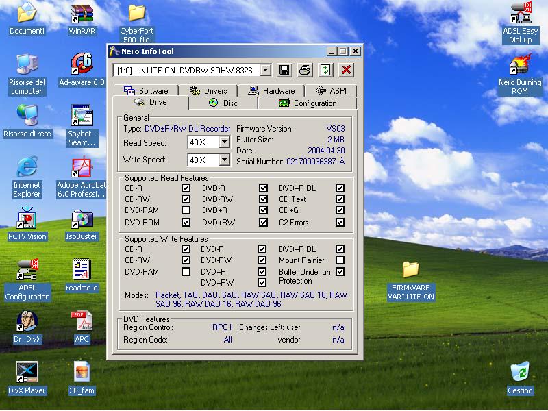Toggle the CD Text checkbox
548x411 pixels.
point(340,199)
